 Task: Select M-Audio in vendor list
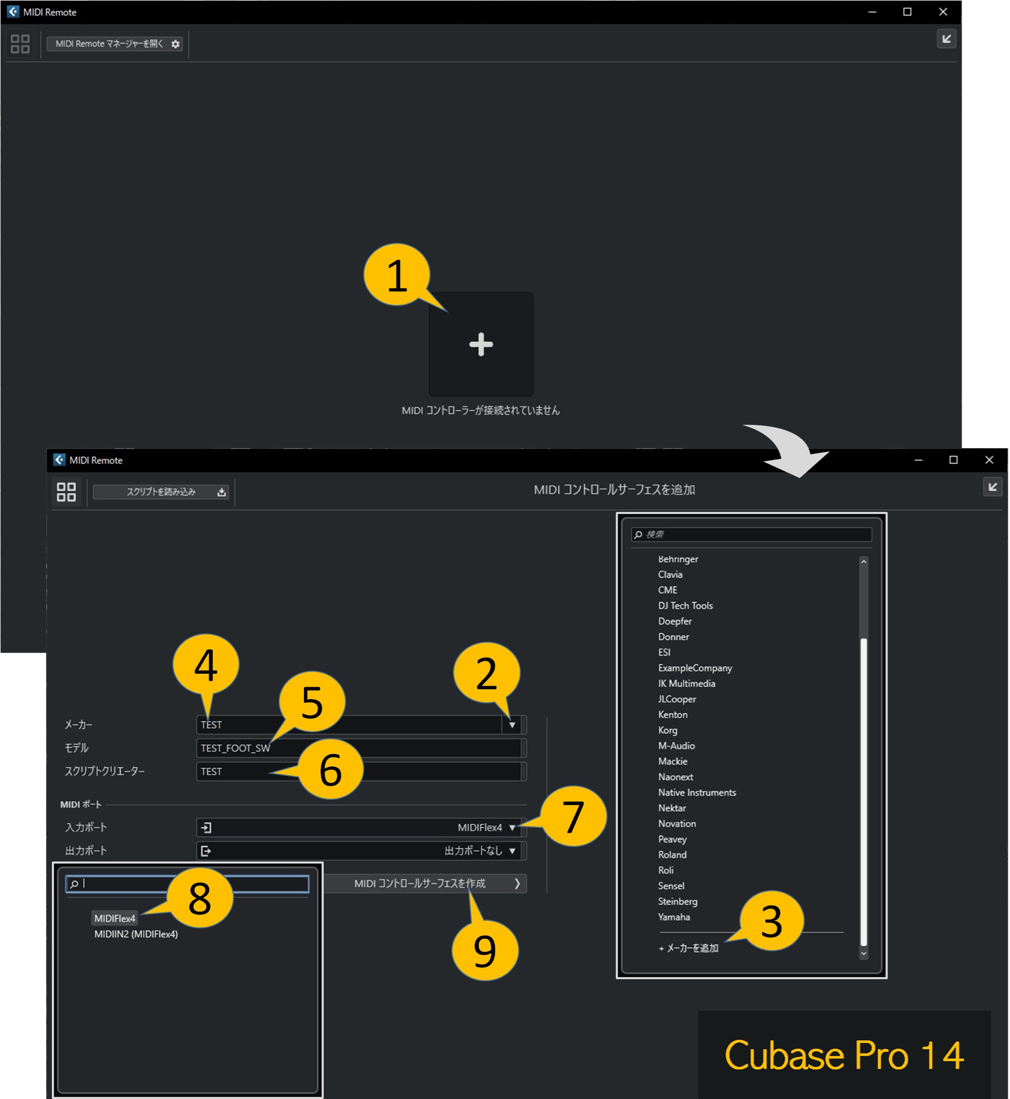tap(676, 746)
